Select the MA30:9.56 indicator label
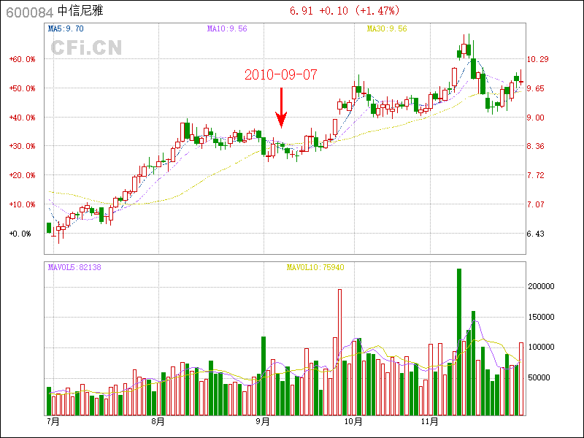The image size is (584, 438). (387, 28)
